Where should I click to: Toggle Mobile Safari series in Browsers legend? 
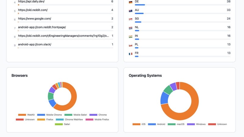click(76, 115)
